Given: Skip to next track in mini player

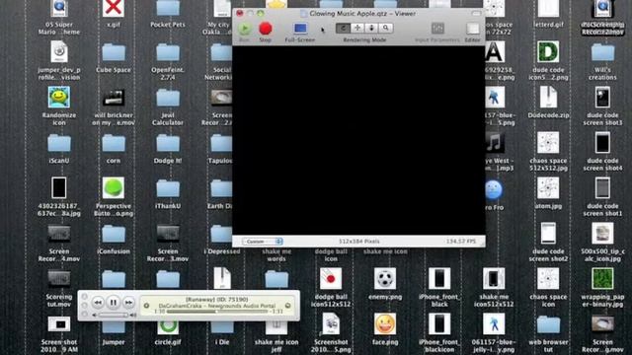Looking at the screenshot, I should [x=128, y=303].
